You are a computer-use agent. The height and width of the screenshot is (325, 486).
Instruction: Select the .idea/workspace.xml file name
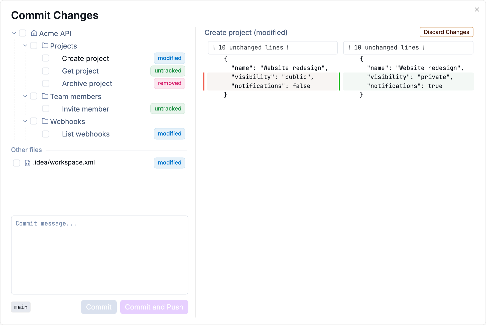(x=64, y=162)
